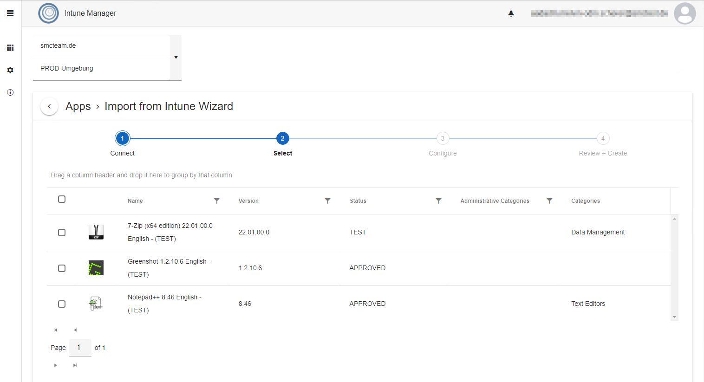
Task: Expand the tenant environment dropdown arrow
Action: pyautogui.click(x=176, y=58)
